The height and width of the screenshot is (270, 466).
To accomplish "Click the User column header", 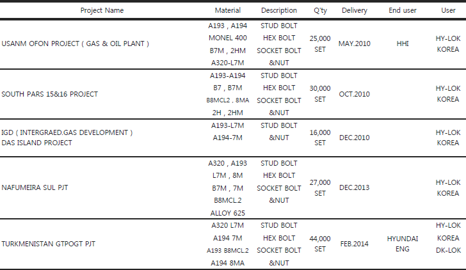I will (448, 10).
